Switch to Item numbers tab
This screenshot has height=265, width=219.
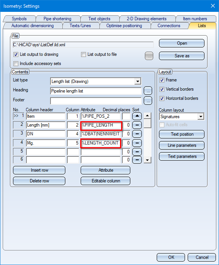click(x=195, y=19)
